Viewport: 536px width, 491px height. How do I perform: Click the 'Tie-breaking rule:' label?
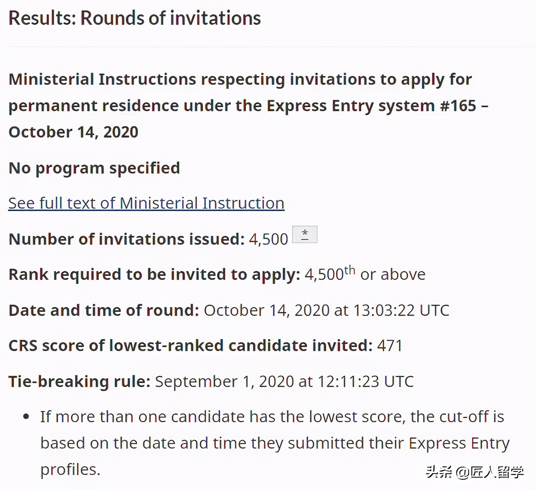click(x=79, y=381)
